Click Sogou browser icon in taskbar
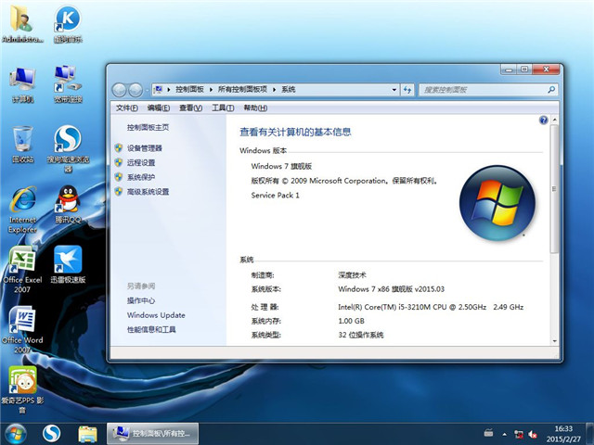594x445 pixels. point(52,434)
